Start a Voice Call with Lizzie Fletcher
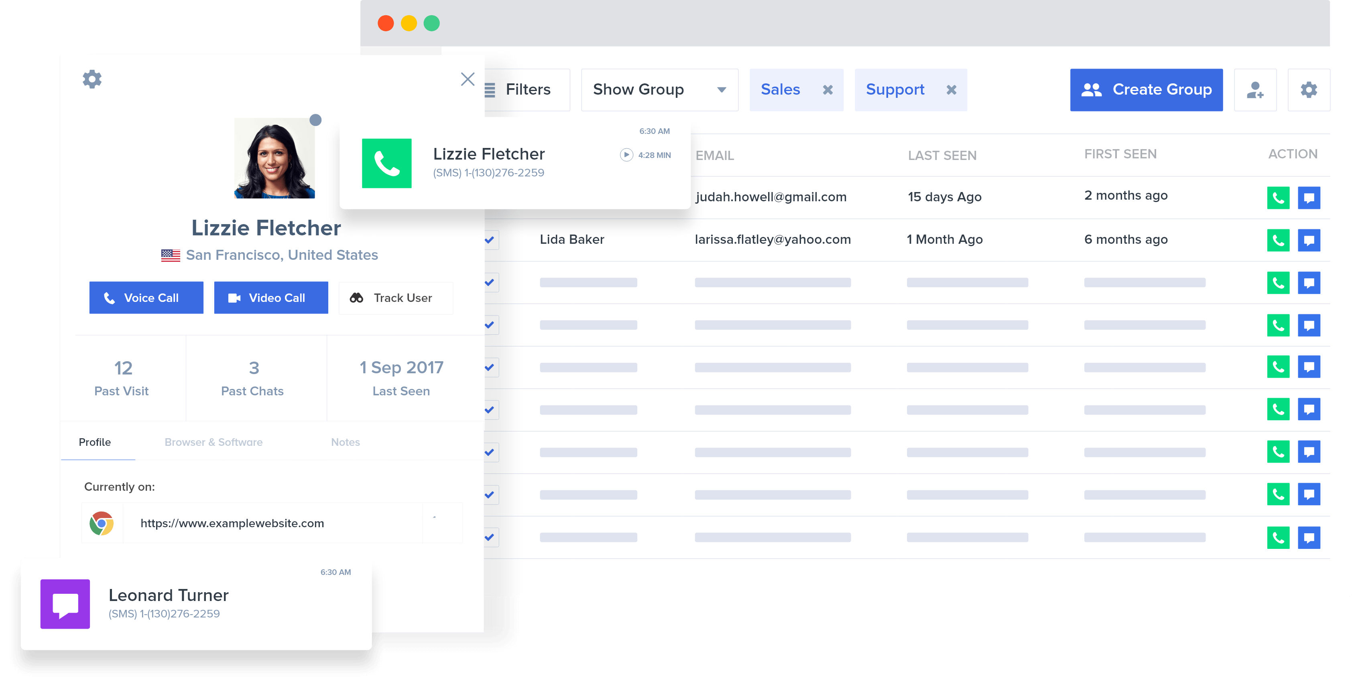This screenshot has height=686, width=1352. point(146,297)
